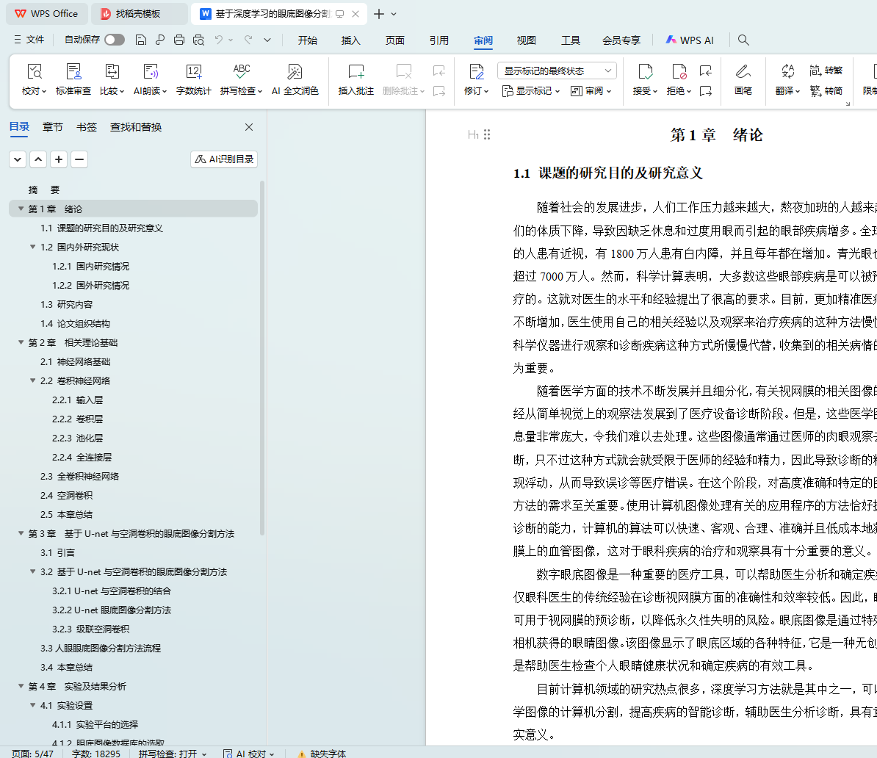The height and width of the screenshot is (758, 877).
Task: Open the 标准审查 standard review tool
Action: [x=73, y=72]
